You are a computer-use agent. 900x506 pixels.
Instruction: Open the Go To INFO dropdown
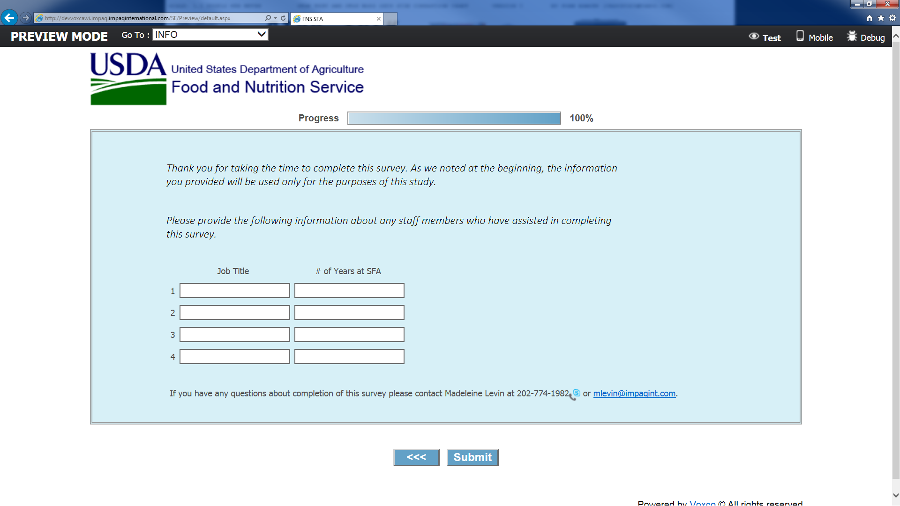pyautogui.click(x=210, y=35)
